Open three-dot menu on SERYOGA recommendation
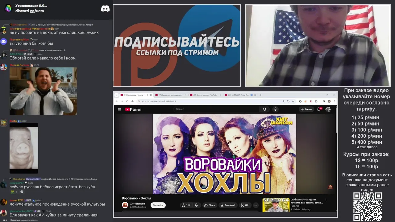 [326, 200]
